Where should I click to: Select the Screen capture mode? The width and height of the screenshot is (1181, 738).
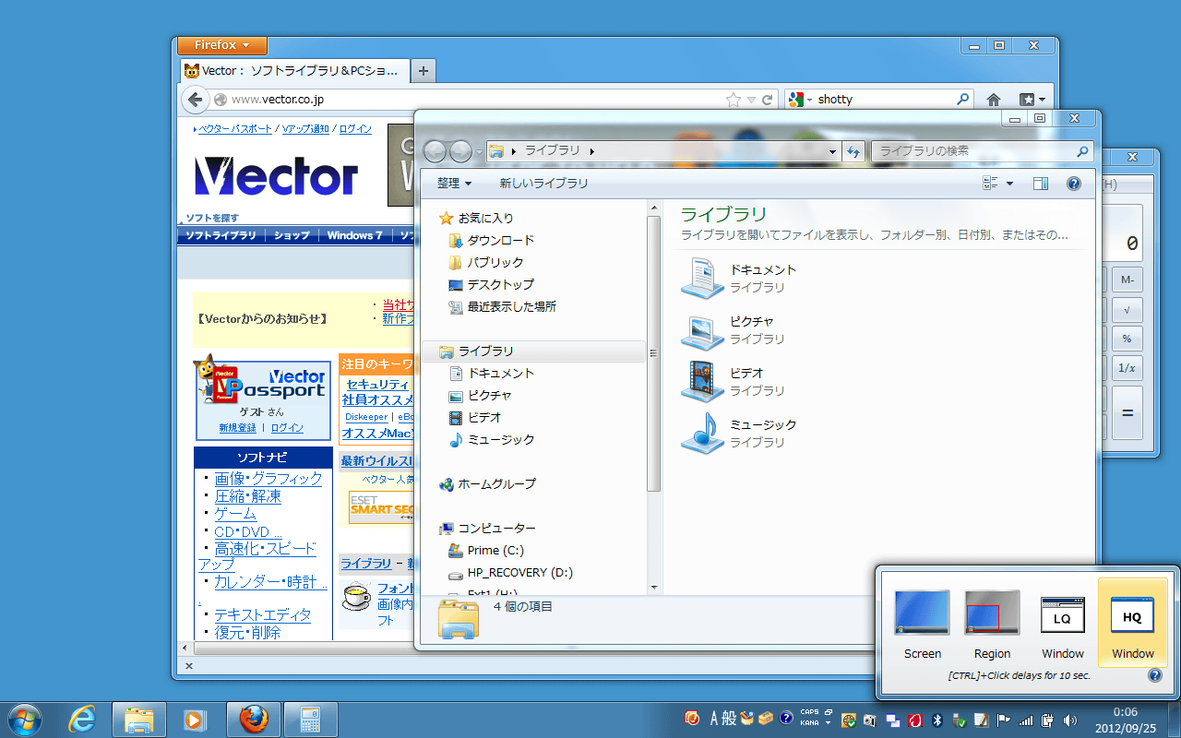coord(923,625)
